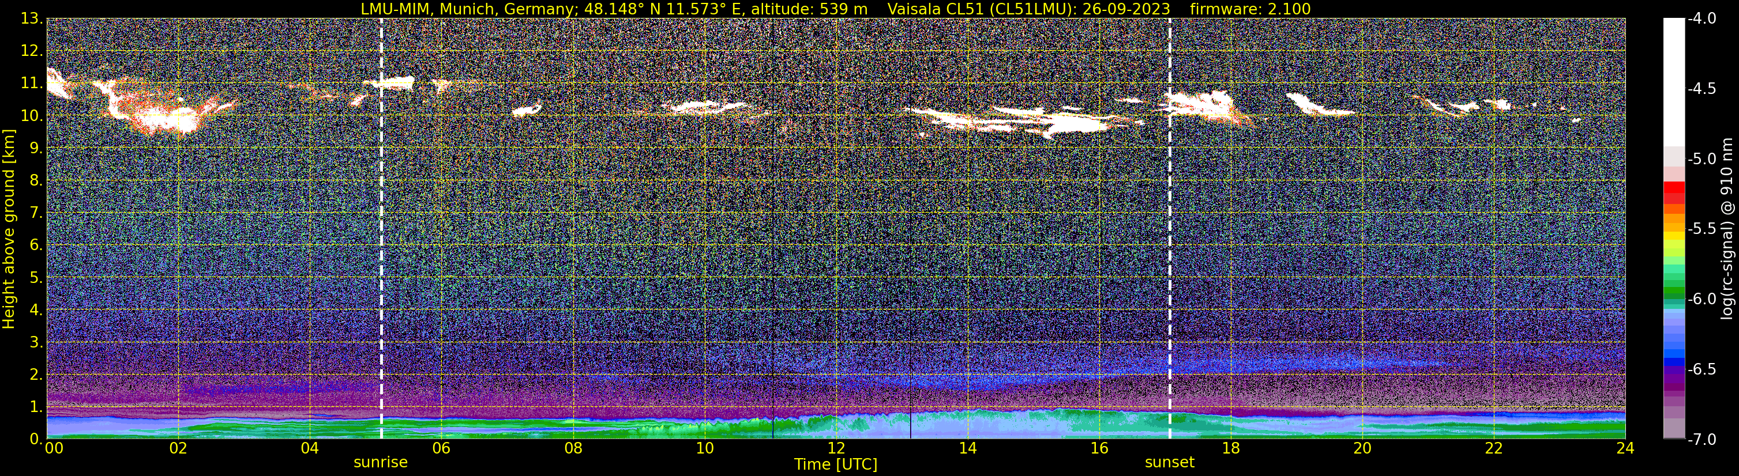Click the colorbar tick label '-7.0'
Screen dimensions: 1739x476
point(1701,440)
